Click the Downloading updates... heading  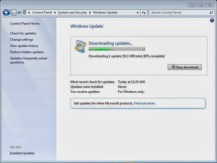click(x=110, y=43)
